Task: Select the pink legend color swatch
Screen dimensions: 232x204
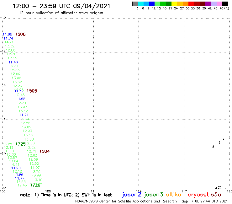Action: [219, 4]
